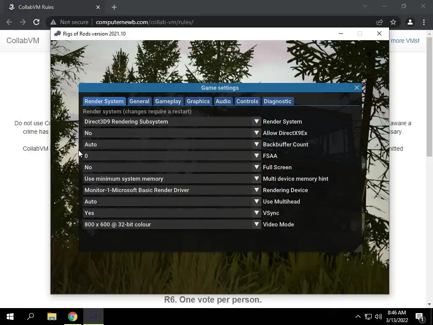
Task: Select the Render System tab
Action: [x=104, y=102]
